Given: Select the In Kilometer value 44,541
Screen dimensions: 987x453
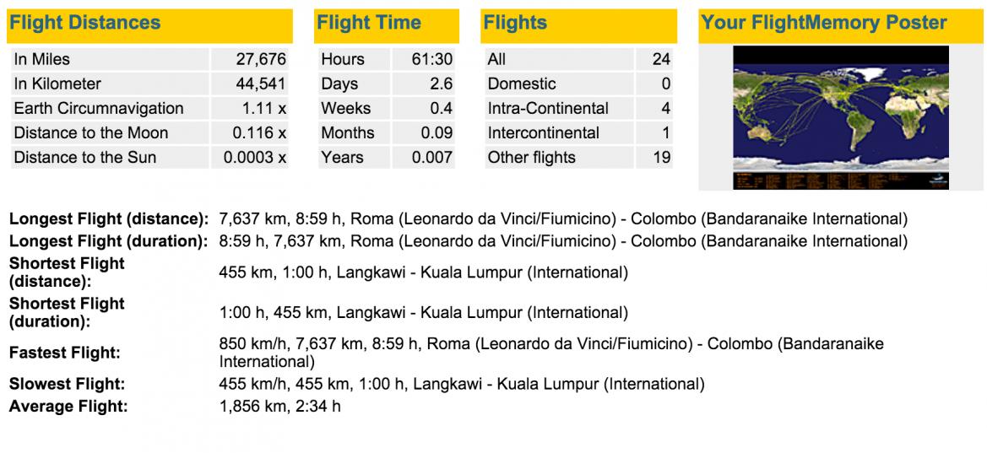Looking at the screenshot, I should 261,84.
